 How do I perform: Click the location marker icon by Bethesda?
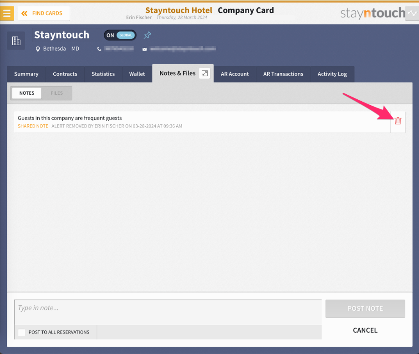tap(38, 49)
